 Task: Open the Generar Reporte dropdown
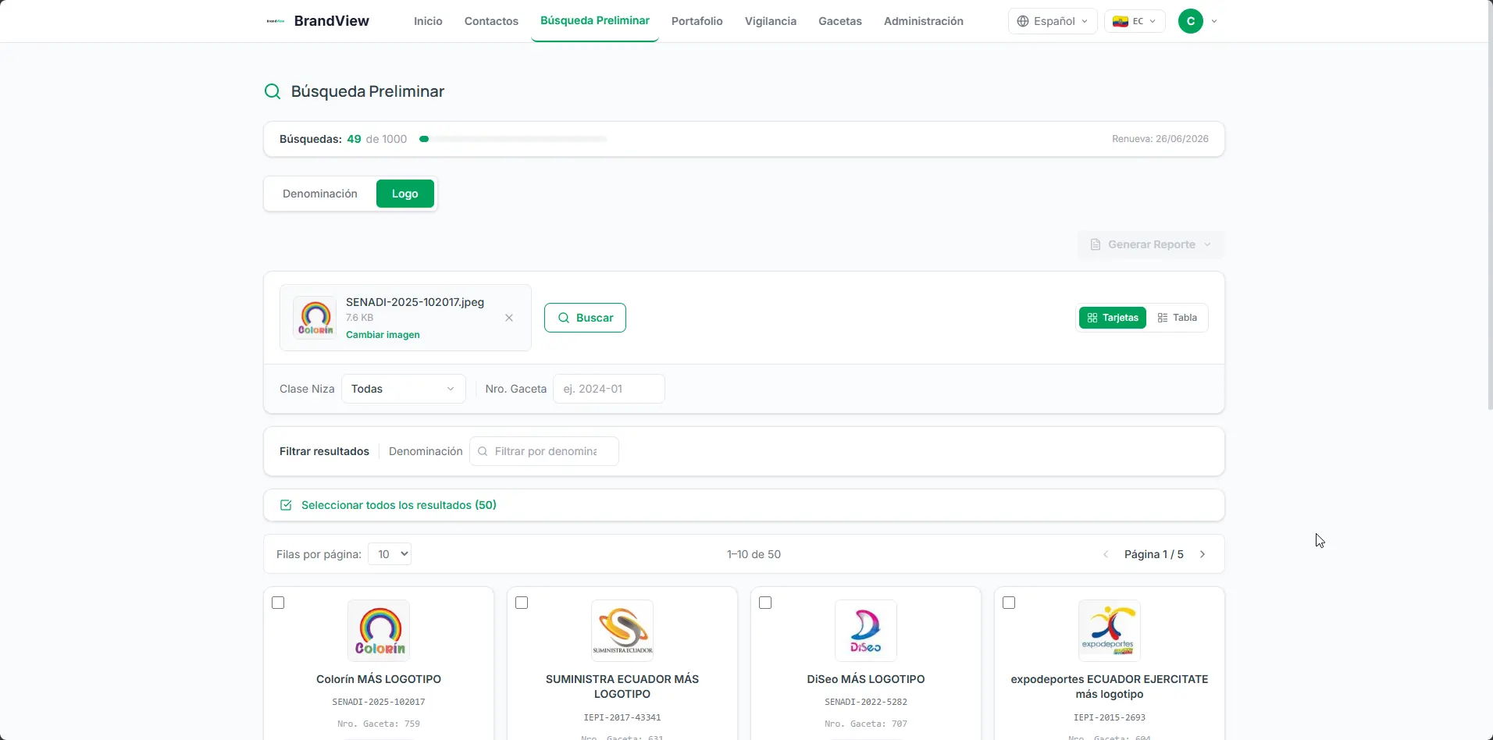click(1151, 244)
